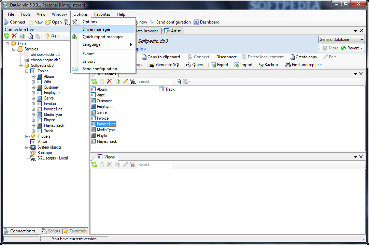Open Find and replace tool

[303, 65]
